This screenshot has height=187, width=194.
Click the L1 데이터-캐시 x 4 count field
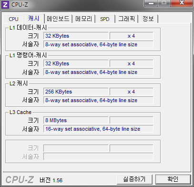(x=131, y=36)
